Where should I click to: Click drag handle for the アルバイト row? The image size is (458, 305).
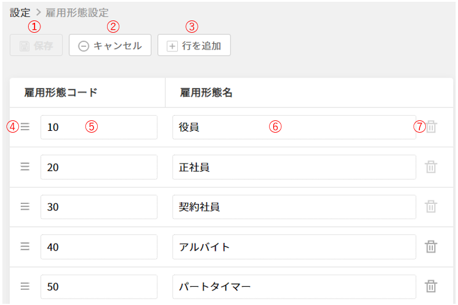(x=25, y=247)
